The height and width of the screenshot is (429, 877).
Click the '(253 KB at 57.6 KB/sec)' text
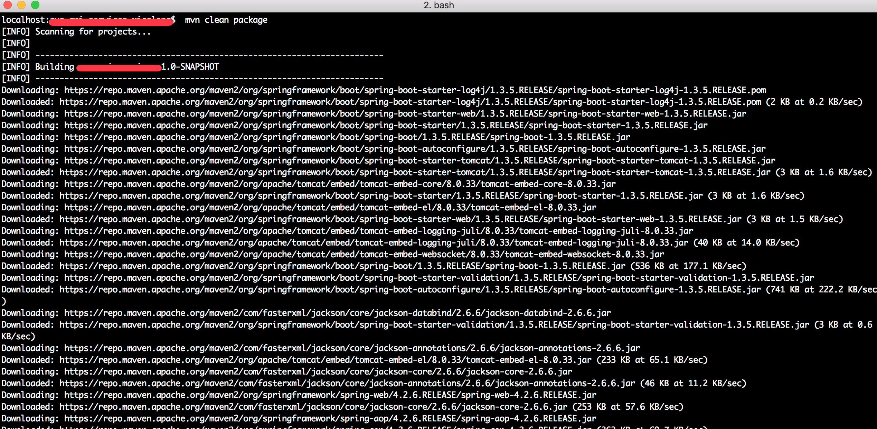coord(628,407)
